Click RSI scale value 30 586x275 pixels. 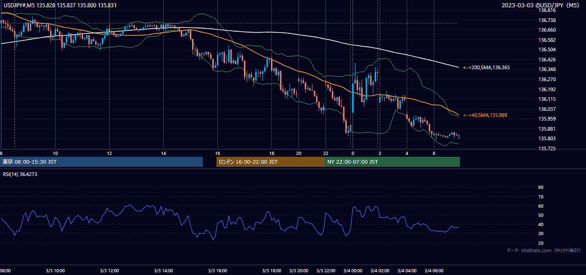click(x=541, y=234)
